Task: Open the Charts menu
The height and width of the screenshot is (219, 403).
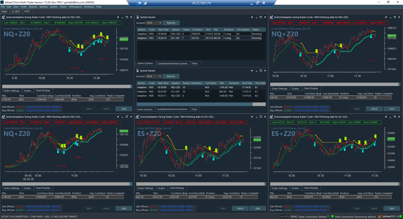Action: tap(63, 6)
